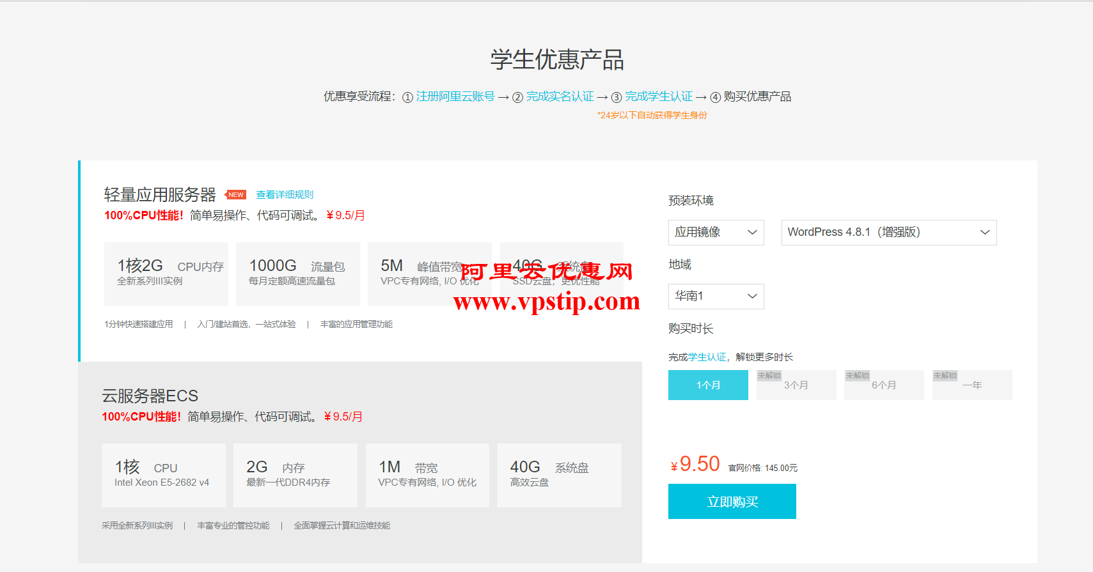Image resolution: width=1093 pixels, height=572 pixels.
Task: Click the ¥9.50 price text
Action: 695,464
